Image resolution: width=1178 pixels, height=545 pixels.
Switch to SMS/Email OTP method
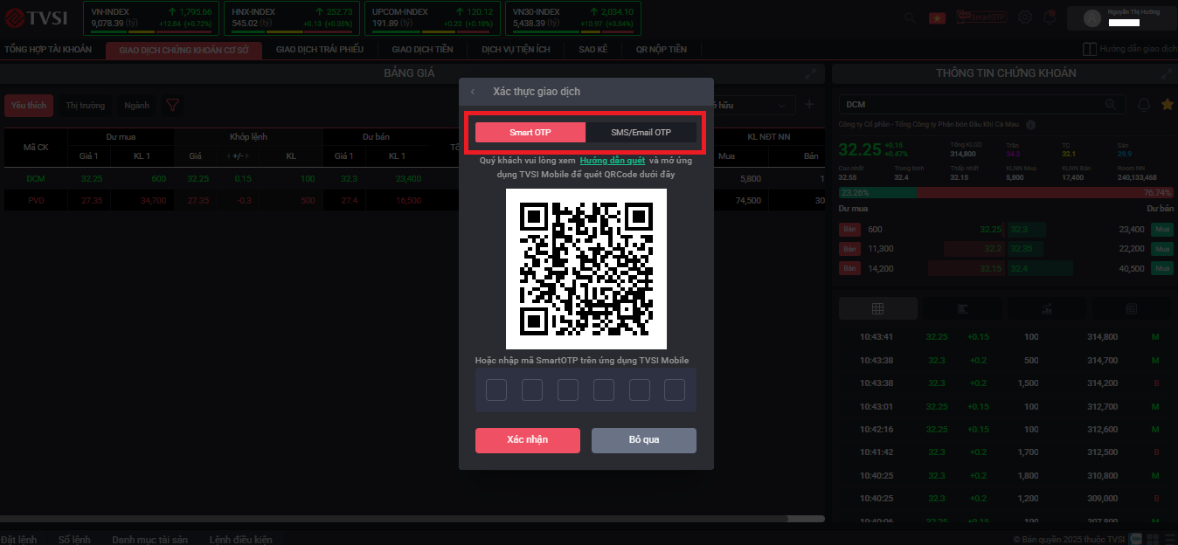(x=641, y=132)
